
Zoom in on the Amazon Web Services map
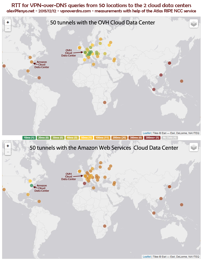[8, 146]
